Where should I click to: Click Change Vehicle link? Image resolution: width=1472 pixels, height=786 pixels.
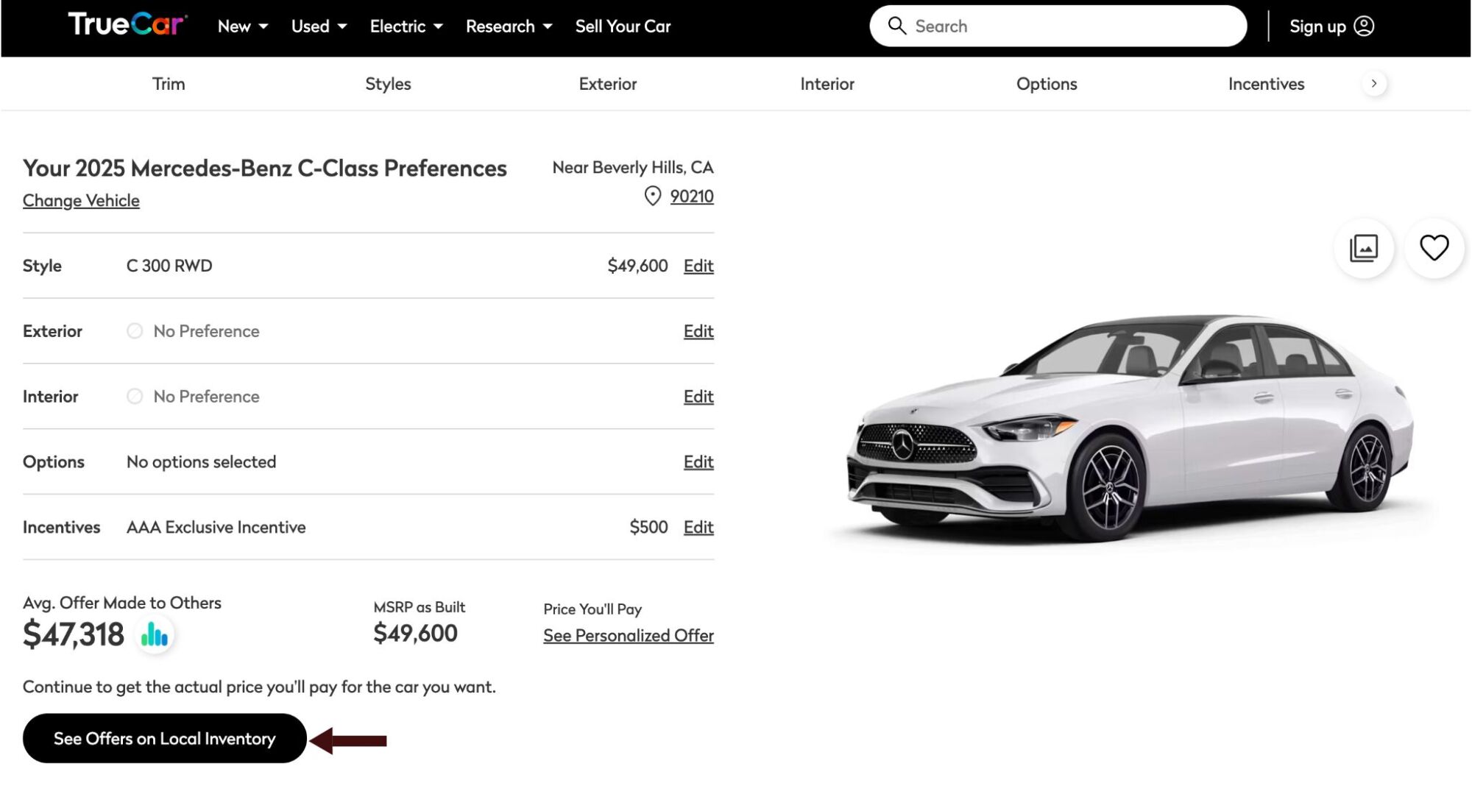pos(81,200)
